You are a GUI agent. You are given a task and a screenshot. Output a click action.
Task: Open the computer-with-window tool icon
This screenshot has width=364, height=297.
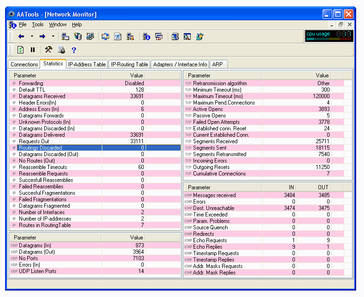[65, 36]
